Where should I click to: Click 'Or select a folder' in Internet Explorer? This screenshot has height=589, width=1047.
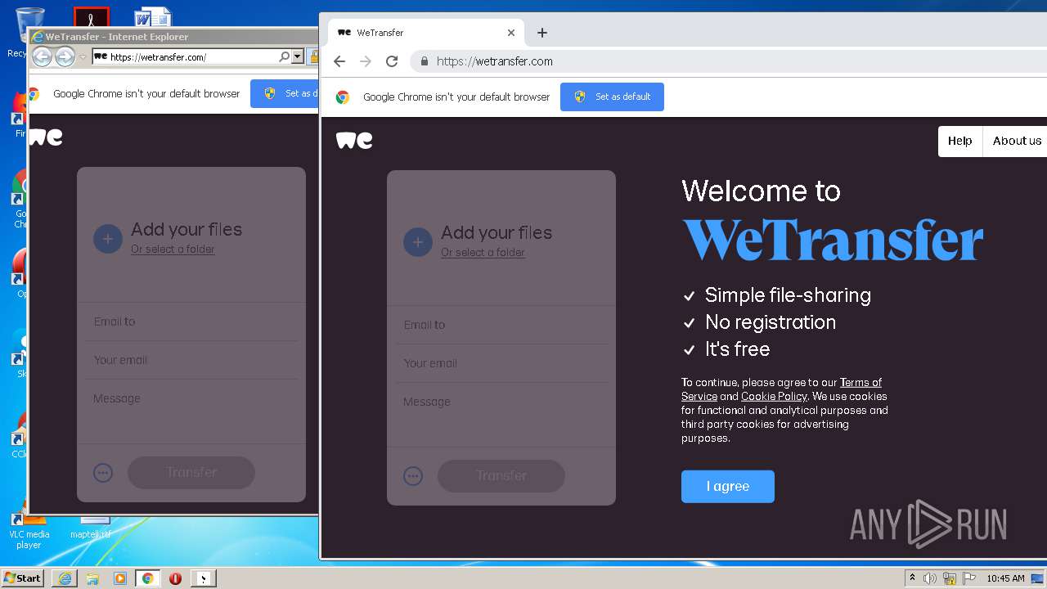tap(173, 250)
